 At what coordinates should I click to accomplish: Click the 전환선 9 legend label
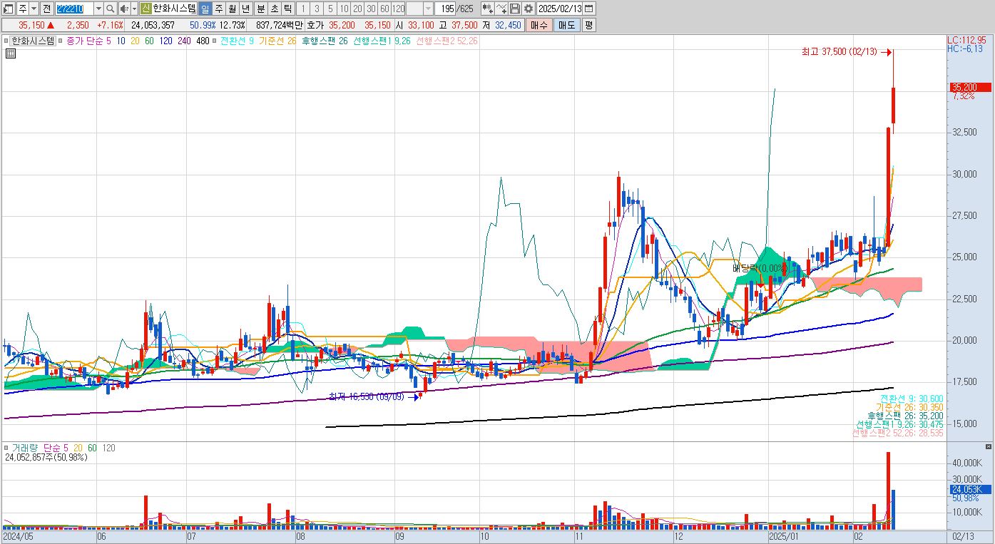237,41
